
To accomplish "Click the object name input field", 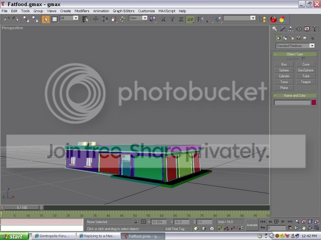I will click(x=292, y=102).
